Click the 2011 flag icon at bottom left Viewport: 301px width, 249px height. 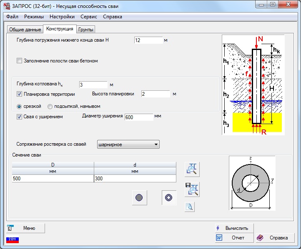[x=12, y=240]
